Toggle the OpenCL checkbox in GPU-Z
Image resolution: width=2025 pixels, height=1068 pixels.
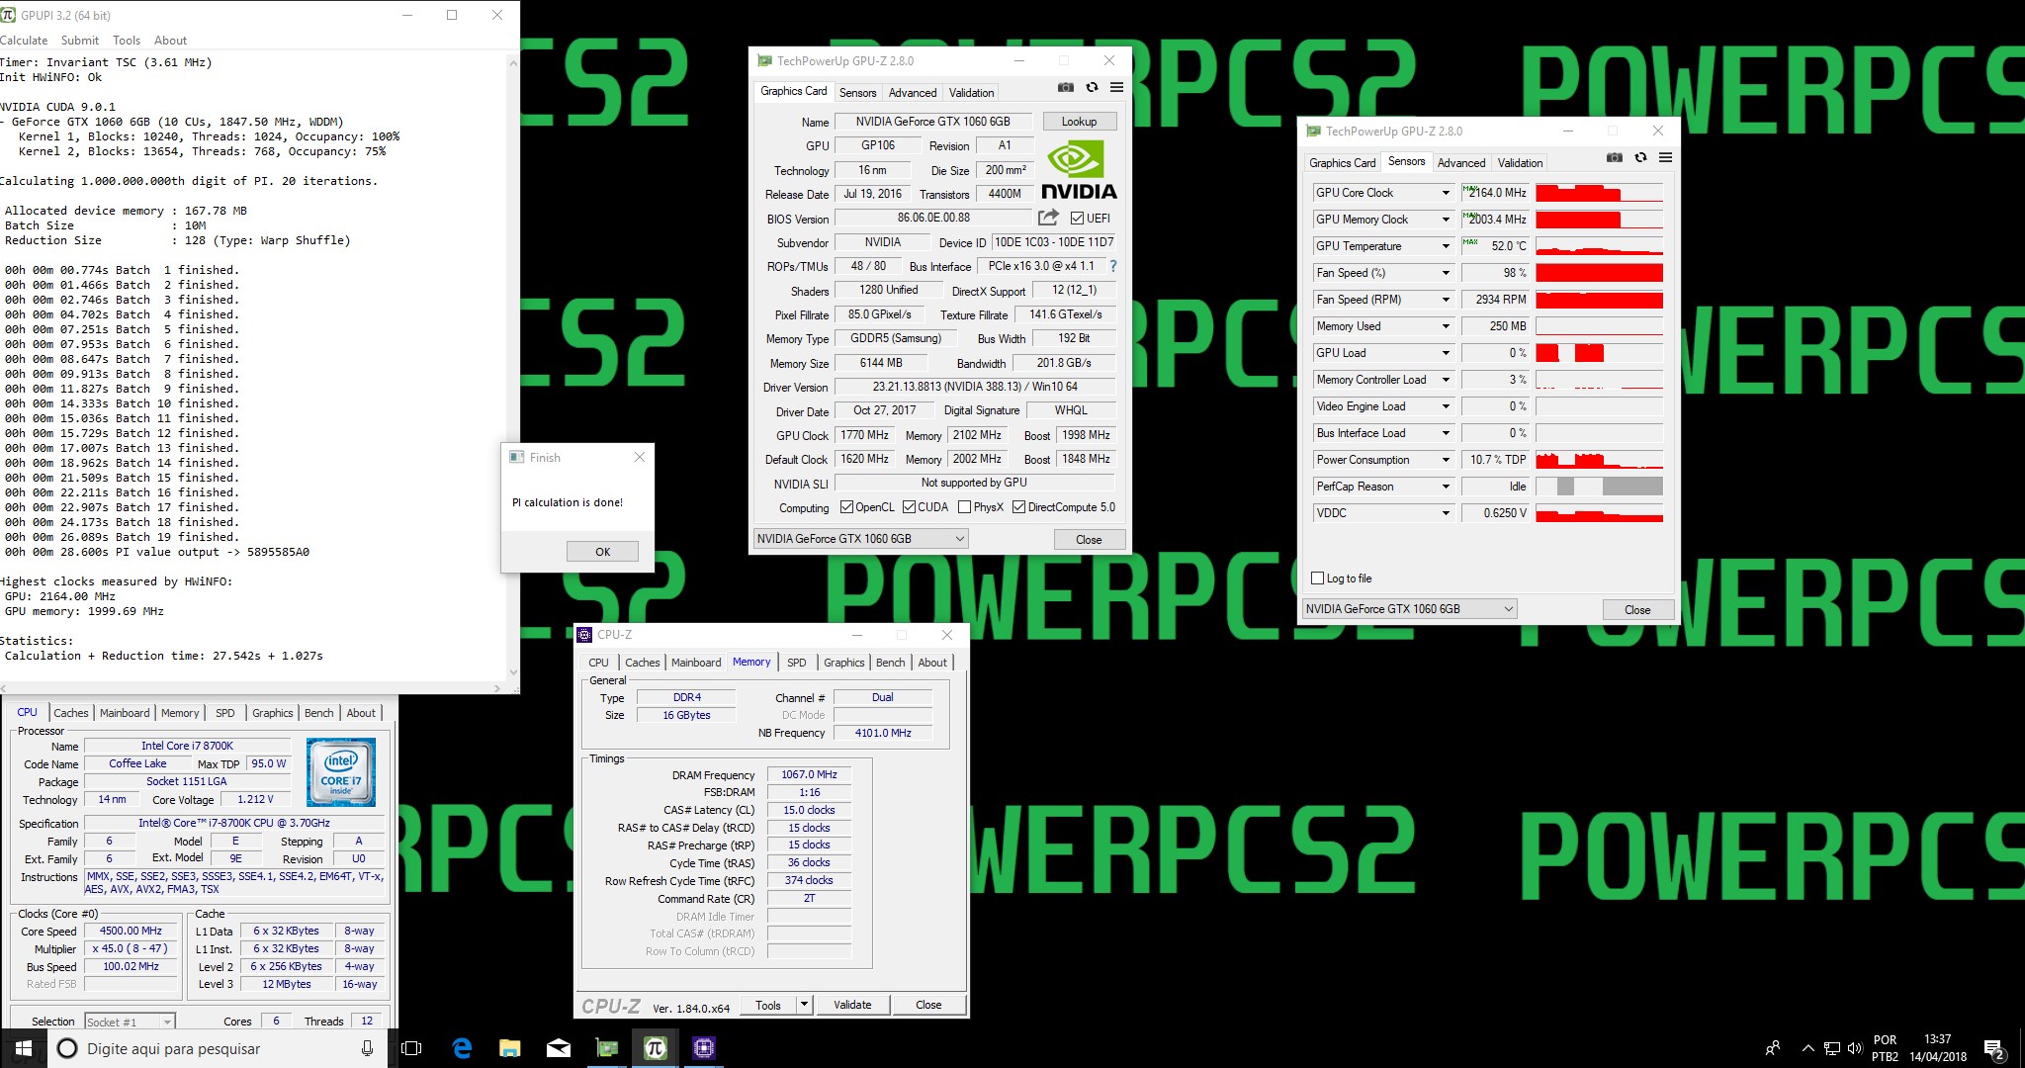click(x=846, y=507)
